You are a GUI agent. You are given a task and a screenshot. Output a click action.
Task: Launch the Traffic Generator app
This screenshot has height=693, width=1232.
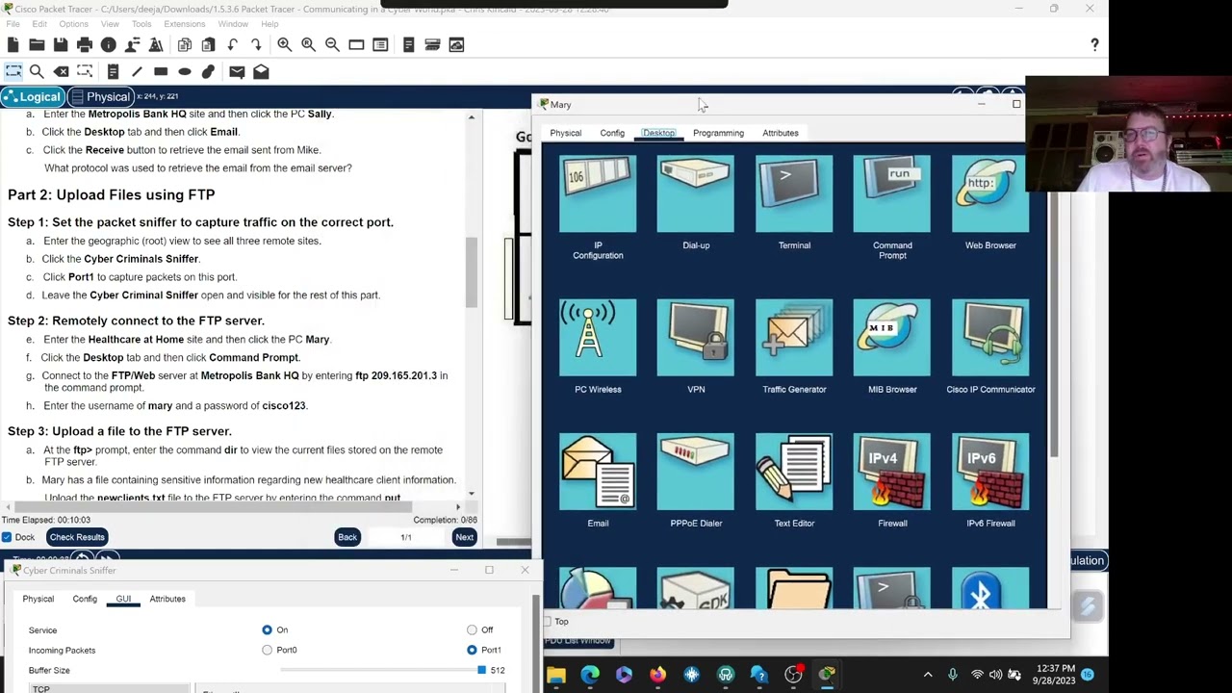tap(794, 338)
